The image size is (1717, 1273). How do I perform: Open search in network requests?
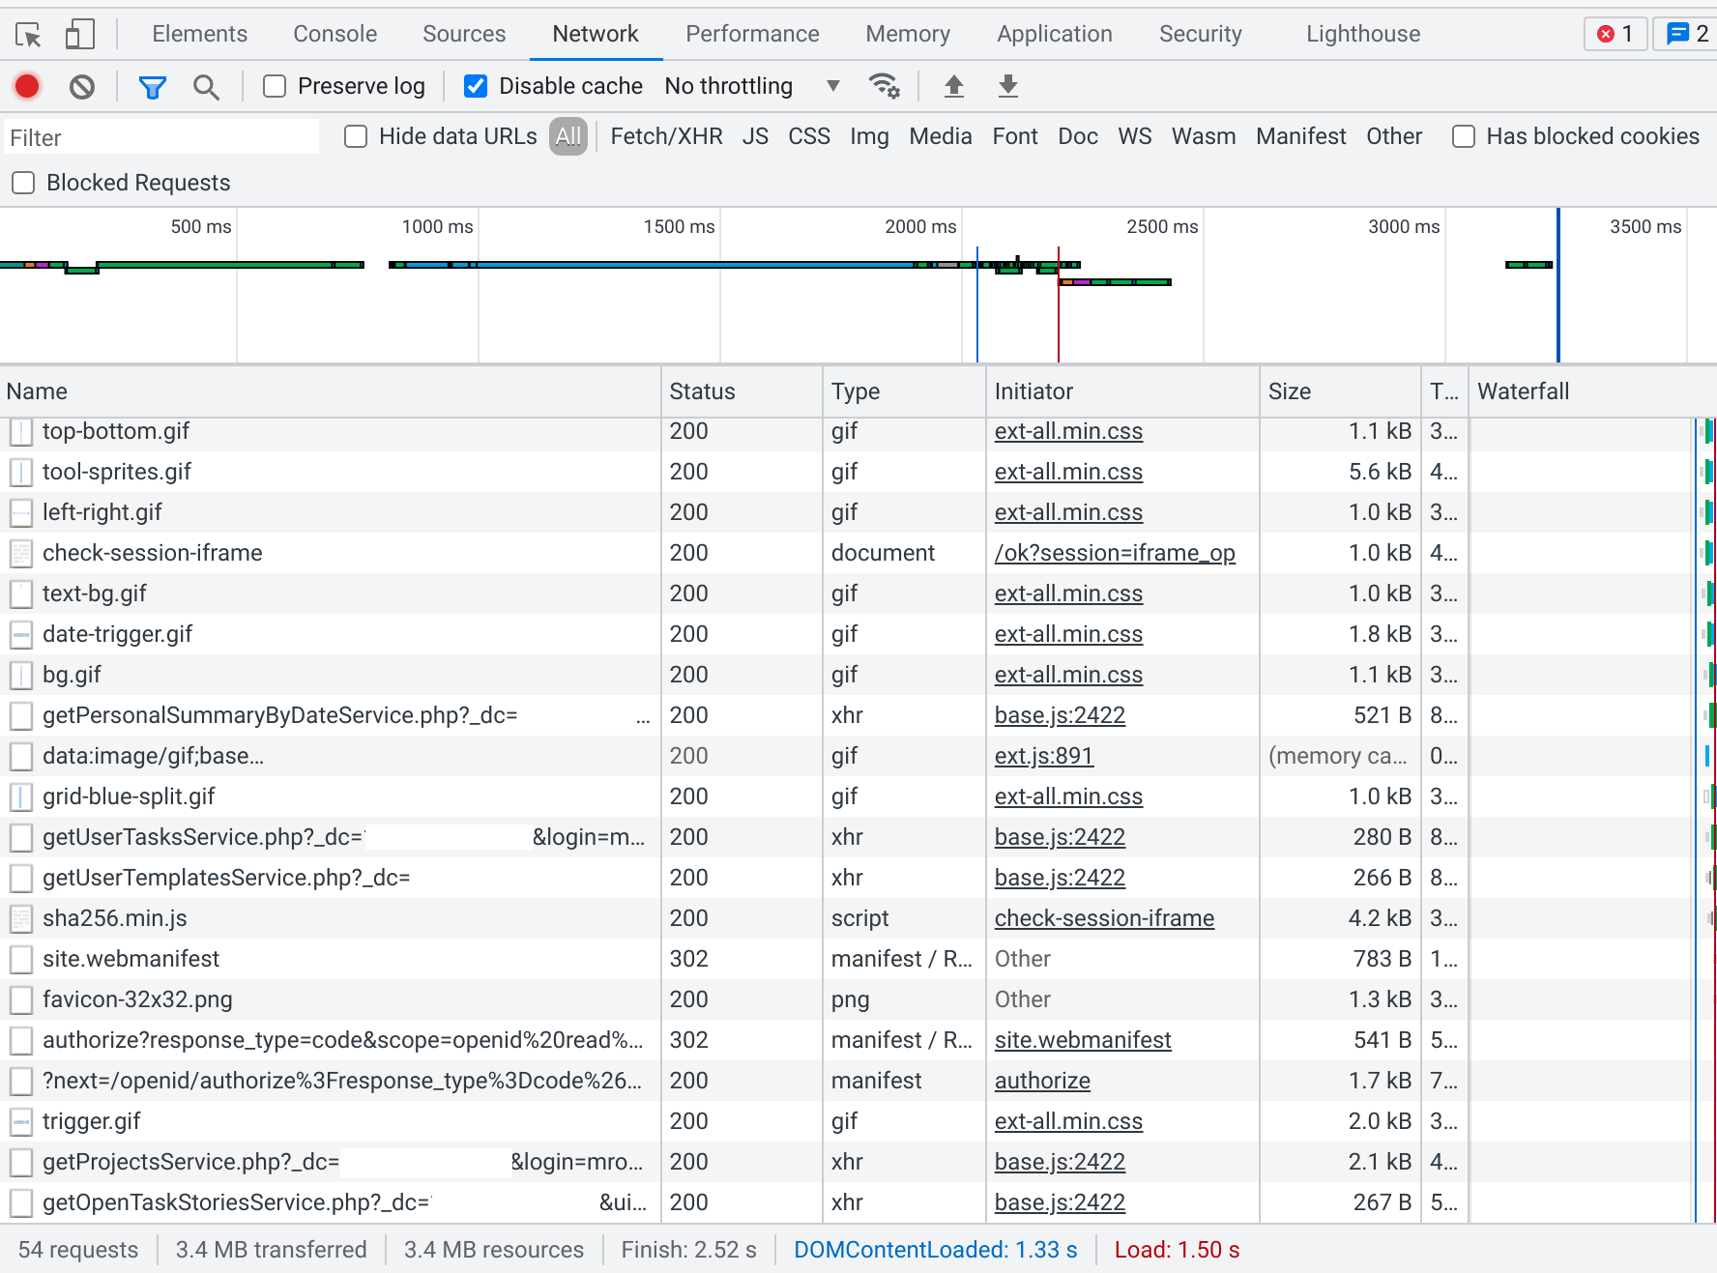click(x=206, y=86)
